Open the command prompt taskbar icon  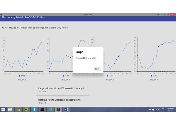42,110
